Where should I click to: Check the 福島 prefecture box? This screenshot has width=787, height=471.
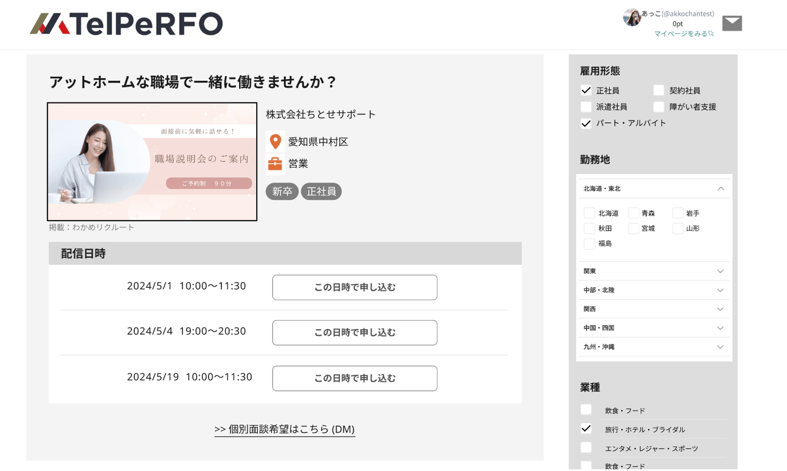click(x=589, y=244)
